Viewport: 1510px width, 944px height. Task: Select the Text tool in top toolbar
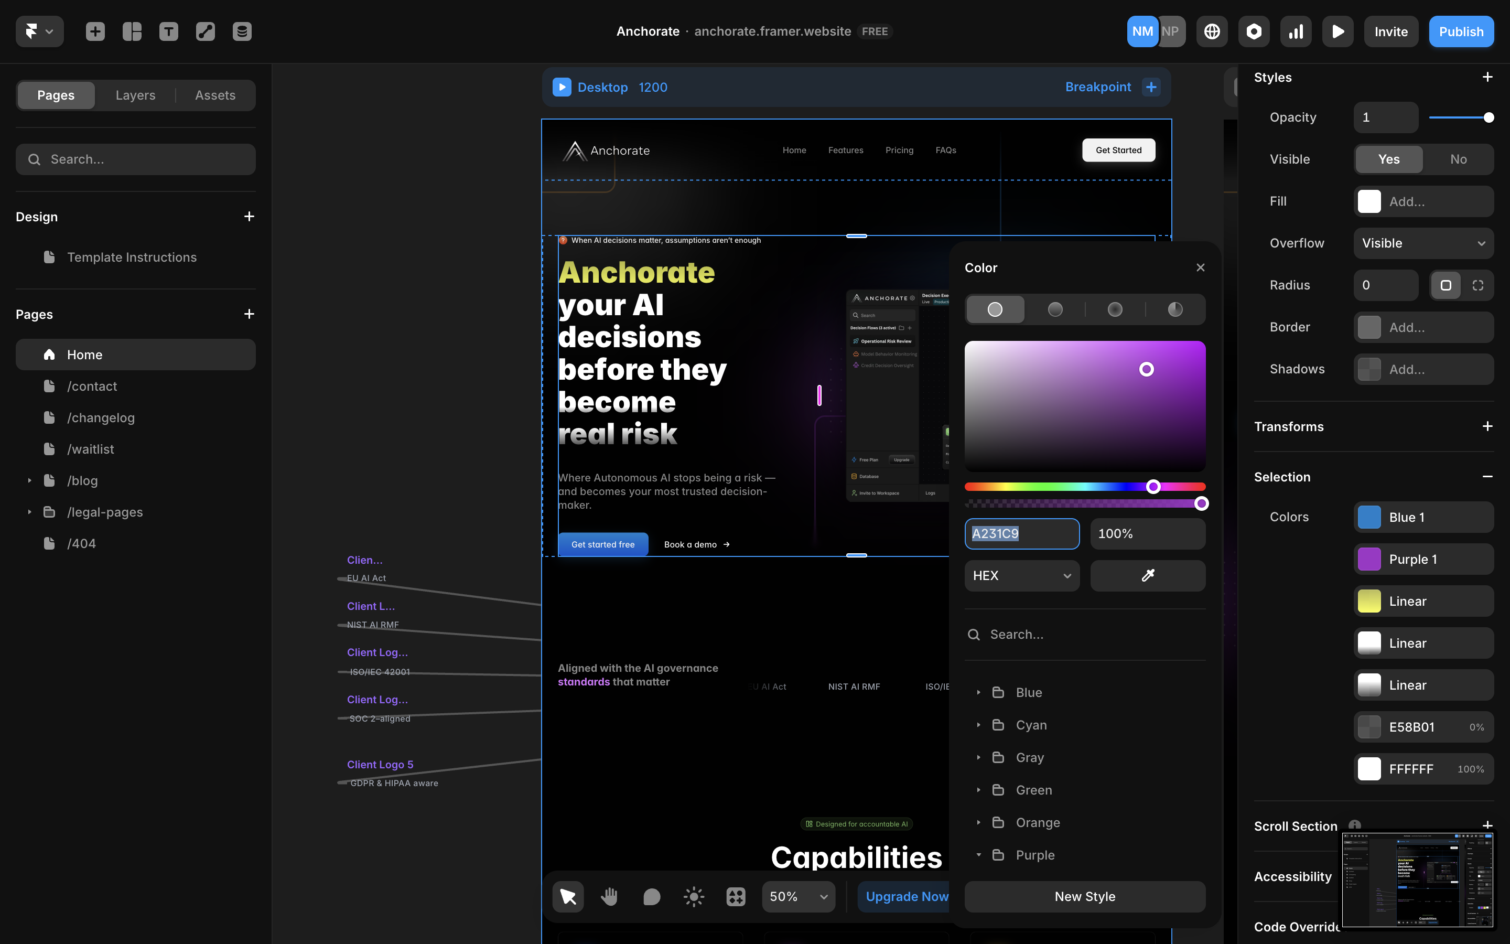click(168, 31)
